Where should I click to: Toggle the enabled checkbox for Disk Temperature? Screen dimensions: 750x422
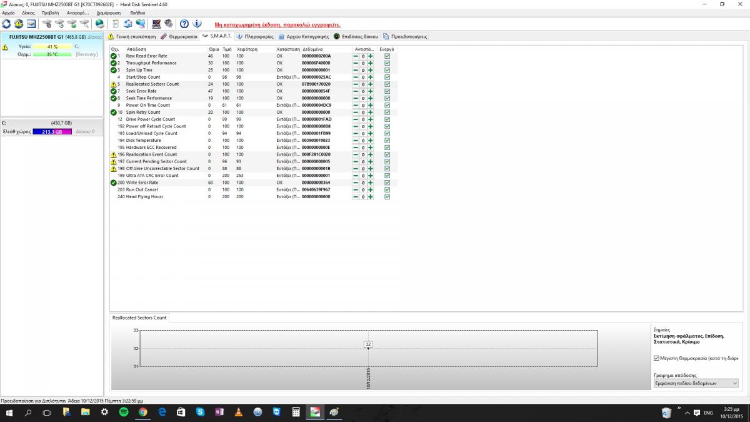pyautogui.click(x=387, y=140)
